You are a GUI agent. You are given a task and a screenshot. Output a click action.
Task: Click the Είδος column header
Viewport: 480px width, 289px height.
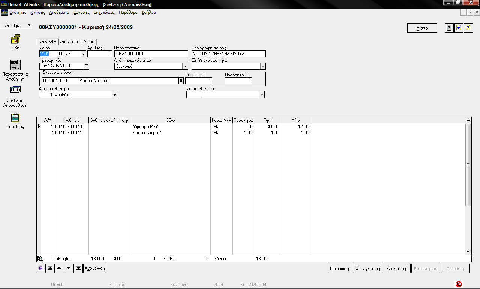point(171,120)
